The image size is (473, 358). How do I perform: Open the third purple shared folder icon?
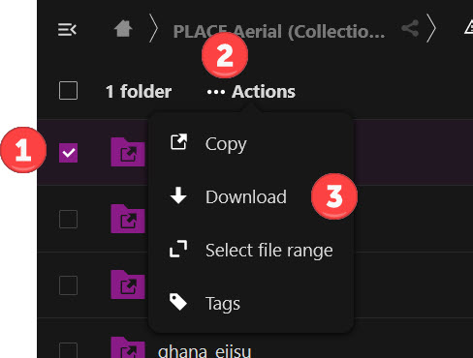(128, 284)
